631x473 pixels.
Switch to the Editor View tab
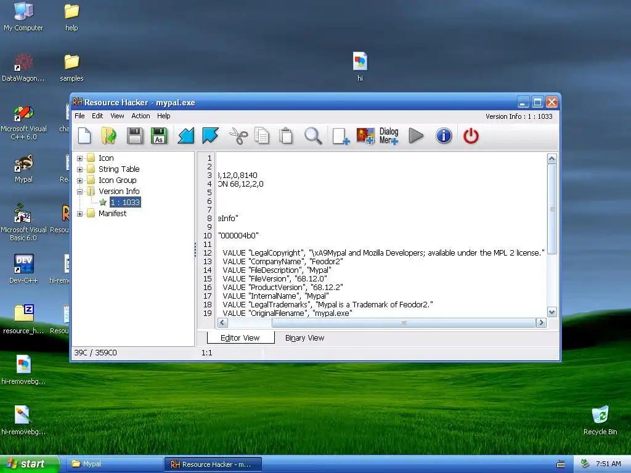coord(240,338)
